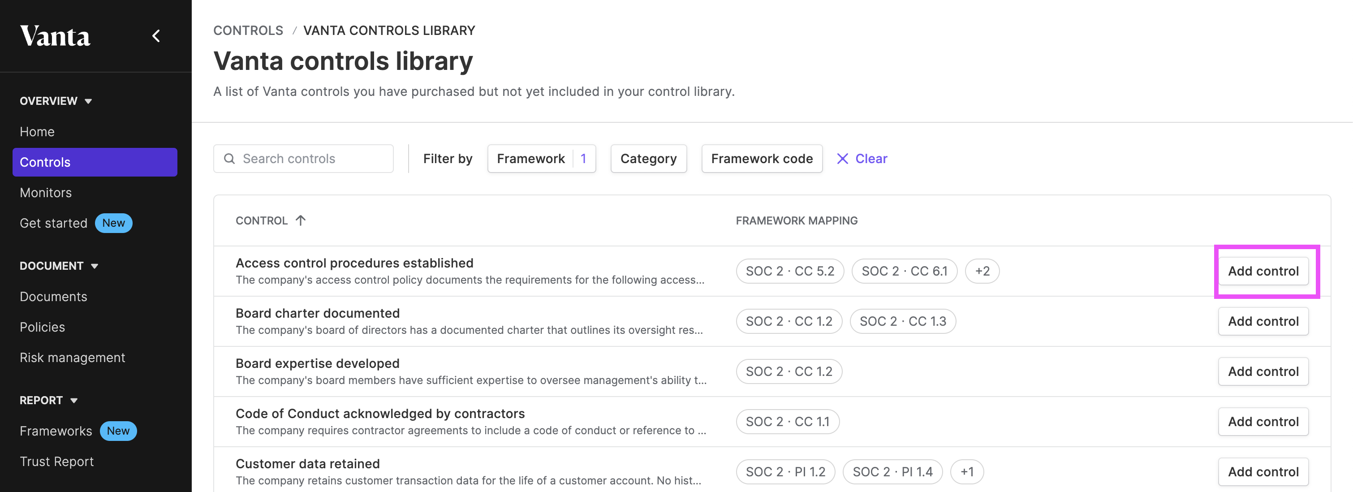Open Controls in the sidebar
The width and height of the screenshot is (1353, 492).
[95, 162]
